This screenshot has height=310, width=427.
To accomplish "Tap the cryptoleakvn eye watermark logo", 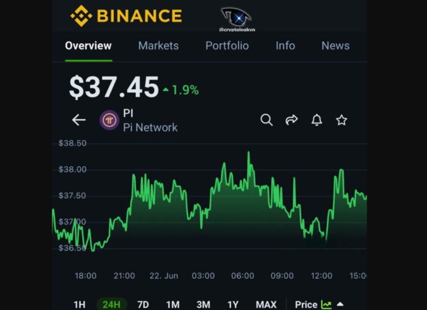I will click(236, 18).
